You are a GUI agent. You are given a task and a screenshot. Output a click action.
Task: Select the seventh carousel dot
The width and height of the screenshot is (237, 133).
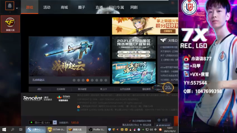point(101,80)
